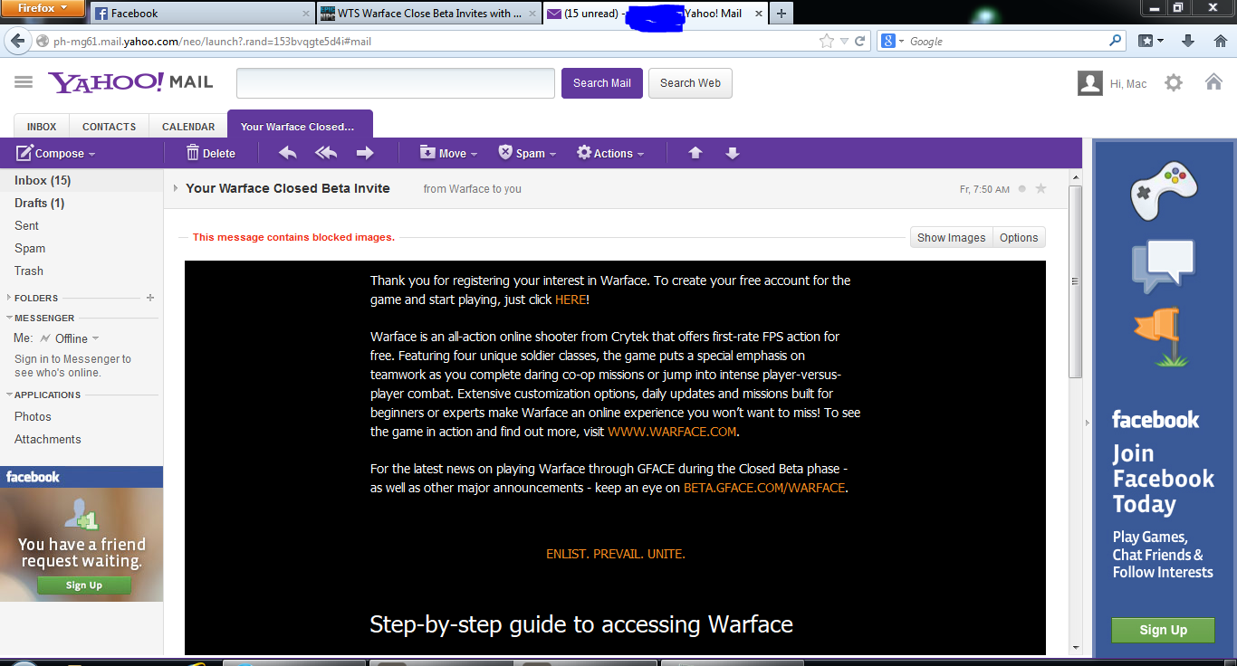Click the Options button for blocked images

tap(1019, 237)
